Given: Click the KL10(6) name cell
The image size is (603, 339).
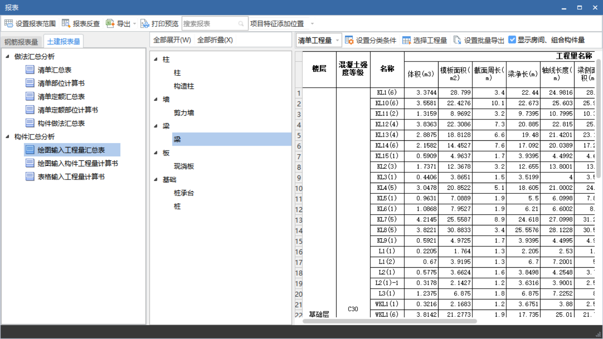Looking at the screenshot, I should click(387, 103).
